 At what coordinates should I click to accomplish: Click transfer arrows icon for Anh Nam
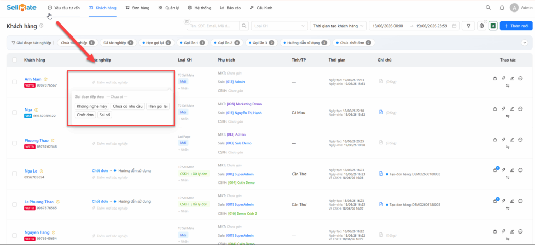pos(508,85)
